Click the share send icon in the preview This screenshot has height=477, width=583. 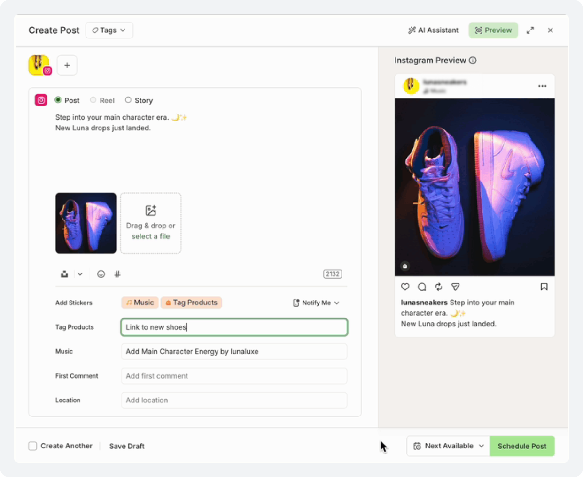(x=455, y=287)
